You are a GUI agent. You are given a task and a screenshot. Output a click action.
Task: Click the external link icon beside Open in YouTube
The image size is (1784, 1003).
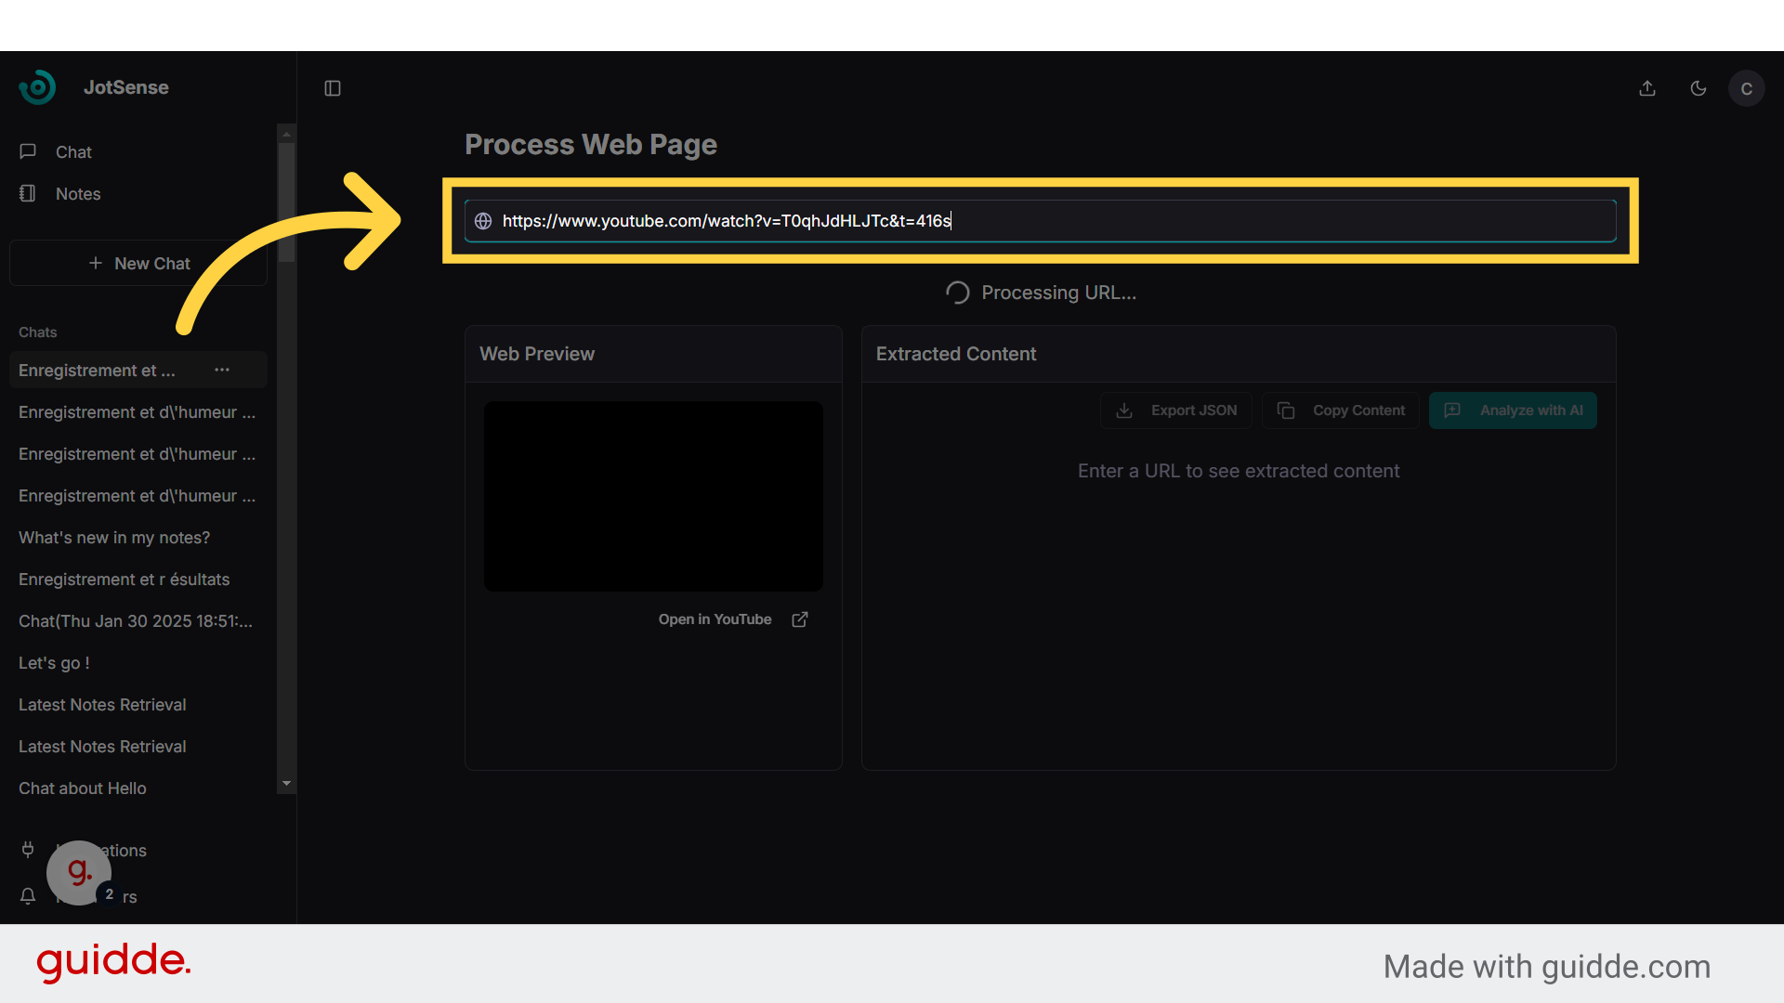800,619
